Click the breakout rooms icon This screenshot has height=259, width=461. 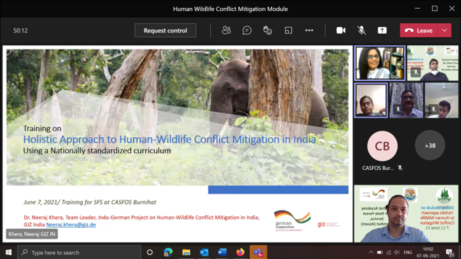click(x=288, y=30)
